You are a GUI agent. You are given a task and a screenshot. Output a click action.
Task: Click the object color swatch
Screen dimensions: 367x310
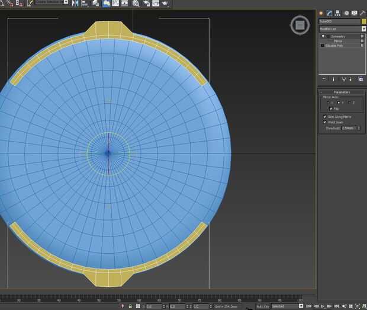pos(363,21)
